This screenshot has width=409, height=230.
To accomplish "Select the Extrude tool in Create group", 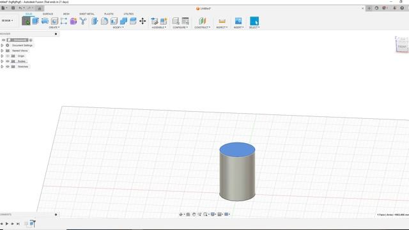I will (x=36, y=21).
